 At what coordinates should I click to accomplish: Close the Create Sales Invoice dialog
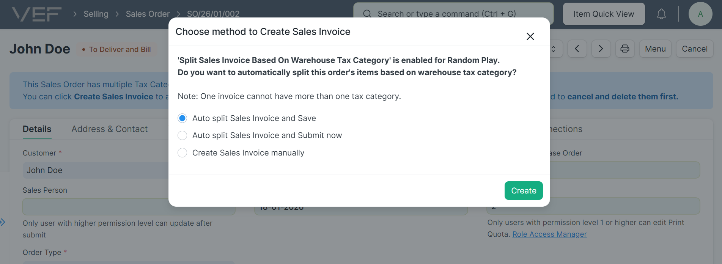pos(530,36)
